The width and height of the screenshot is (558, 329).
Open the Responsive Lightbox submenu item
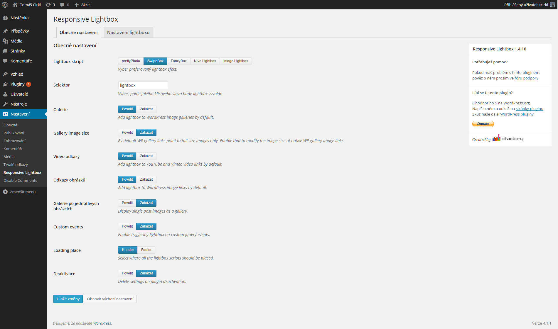pyautogui.click(x=22, y=172)
